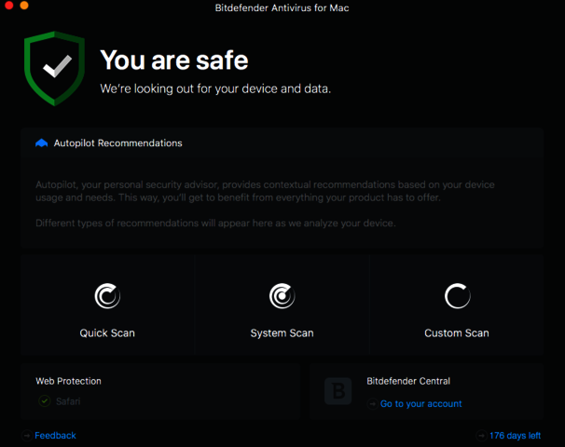This screenshot has width=565, height=447.
Task: Start a scan via the Quick Scan label
Action: [x=107, y=333]
